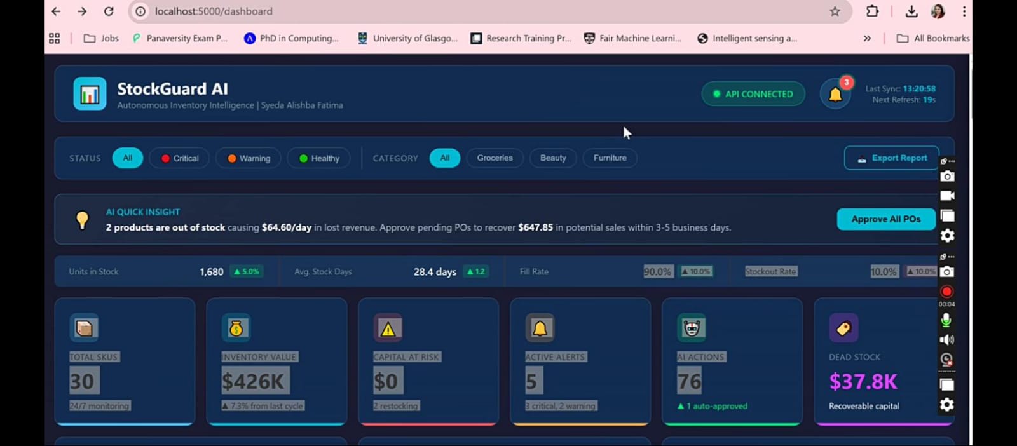Open the Chrome three-dot menu
1017x446 pixels.
pos(964,11)
